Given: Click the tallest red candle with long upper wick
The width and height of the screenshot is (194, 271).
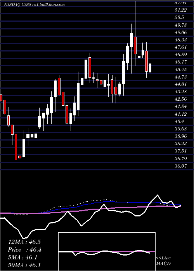Looking at the screenshot, I should pos(135,45).
